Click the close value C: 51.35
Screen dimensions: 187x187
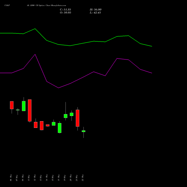[x=65, y=10]
